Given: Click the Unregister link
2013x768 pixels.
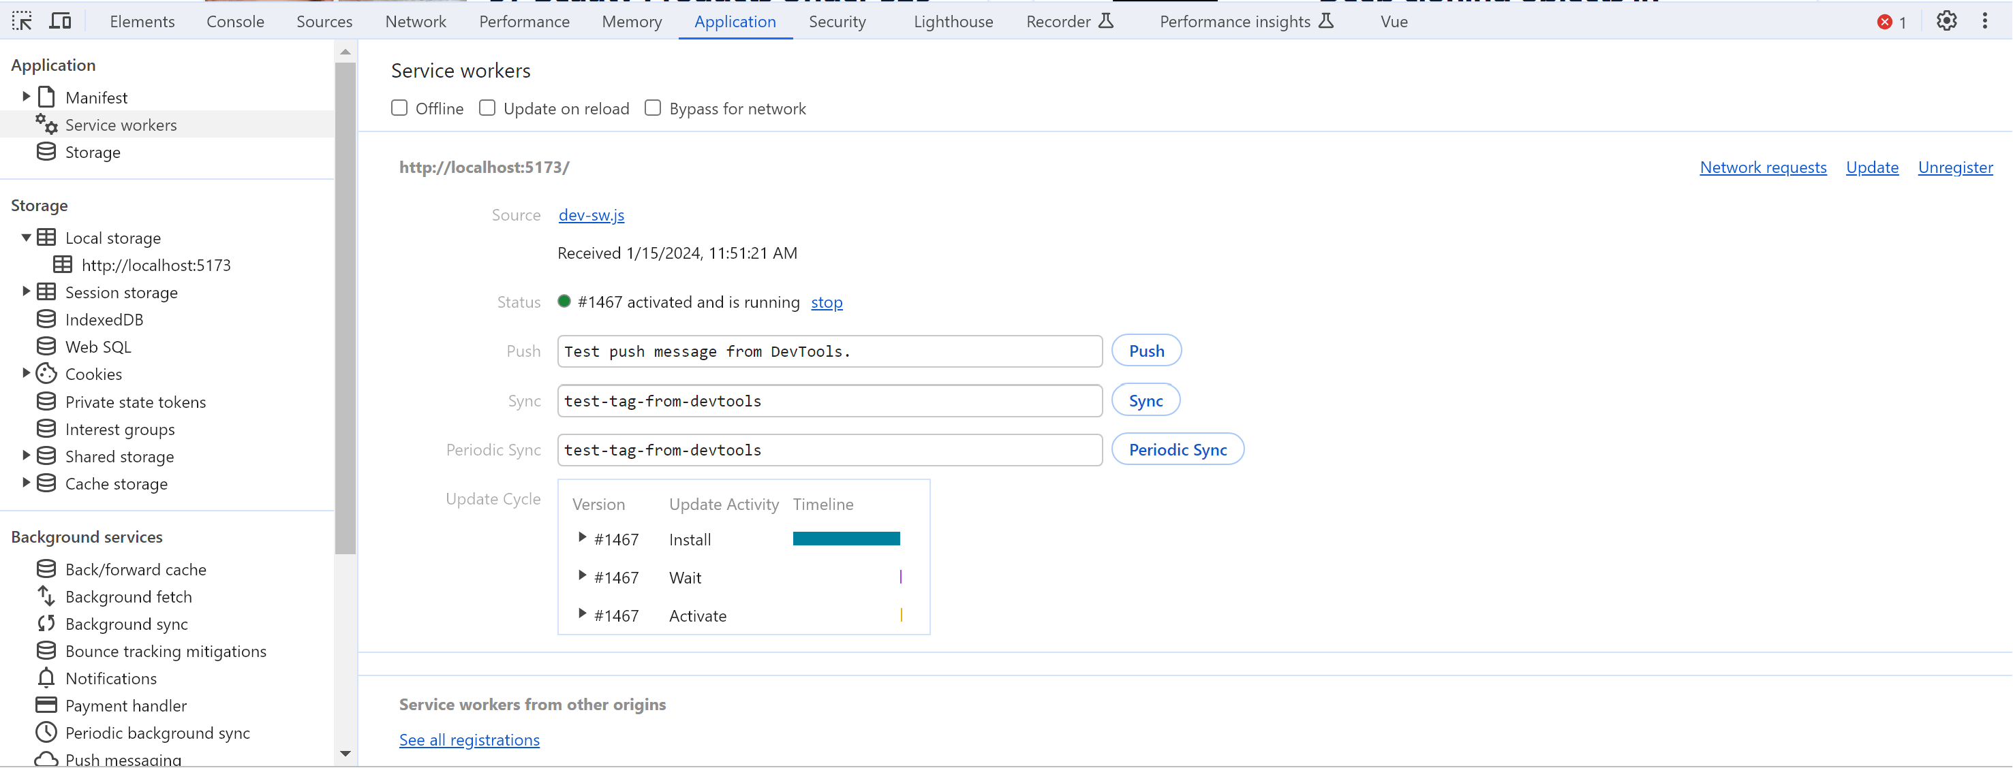Looking at the screenshot, I should [x=1955, y=167].
